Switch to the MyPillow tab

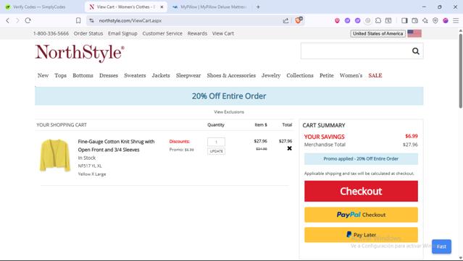pyautogui.click(x=209, y=7)
